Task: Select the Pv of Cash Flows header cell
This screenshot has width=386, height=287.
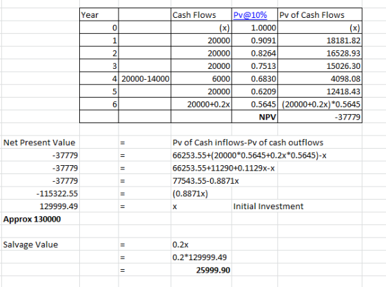Action: pos(320,14)
